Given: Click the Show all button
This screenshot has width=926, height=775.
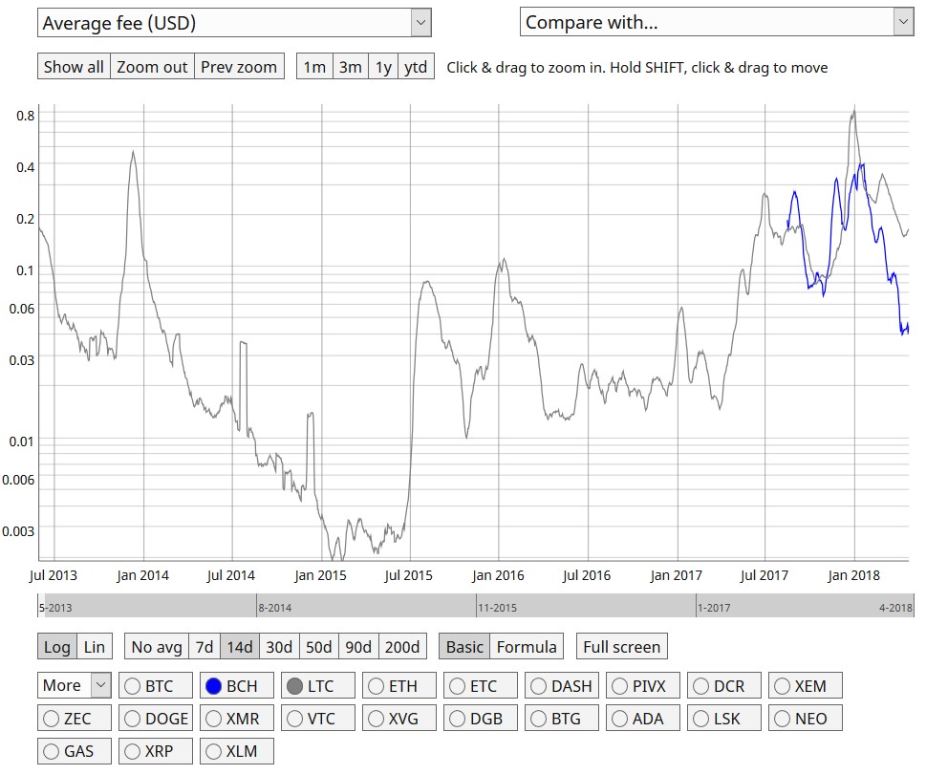Looking at the screenshot, I should [74, 67].
